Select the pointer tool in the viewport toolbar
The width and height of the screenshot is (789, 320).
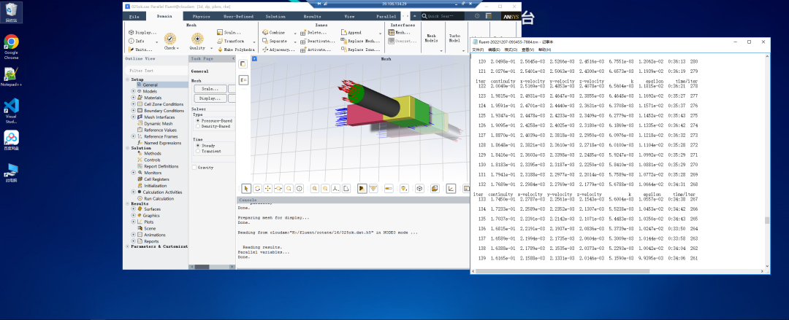coord(246,188)
